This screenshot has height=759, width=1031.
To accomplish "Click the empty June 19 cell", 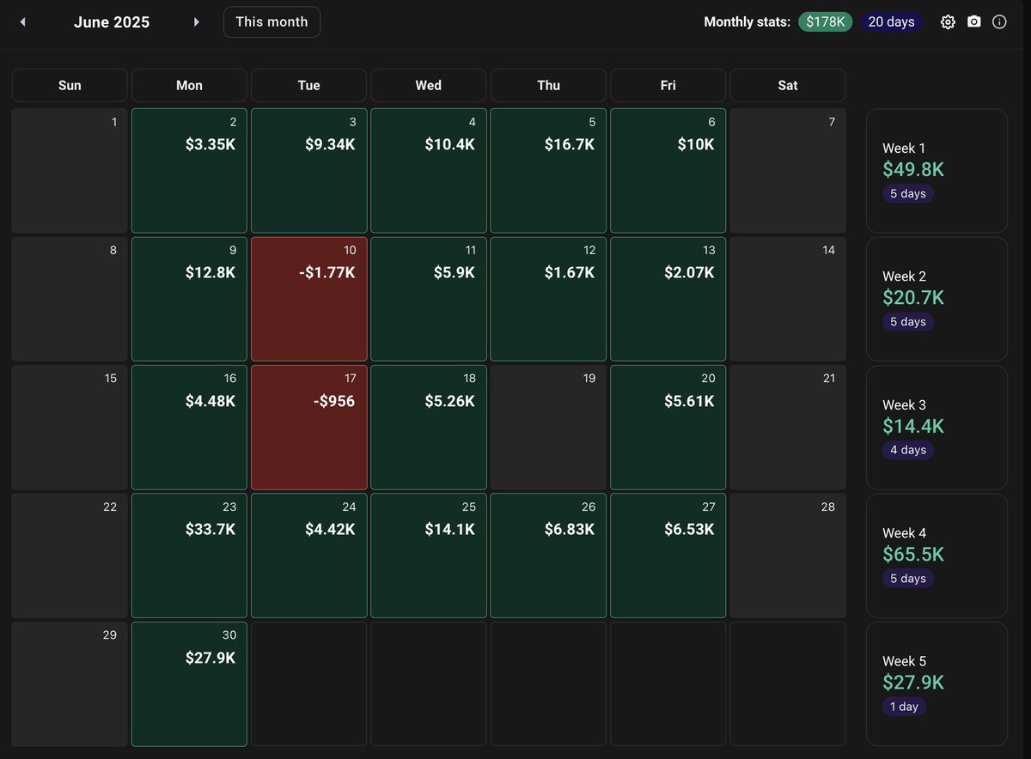I will (x=548, y=427).
